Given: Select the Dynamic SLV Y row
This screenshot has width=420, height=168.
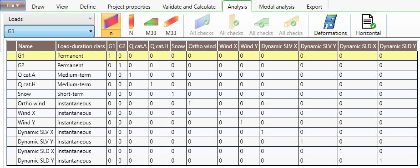Looking at the screenshot, I should pos(213,142).
